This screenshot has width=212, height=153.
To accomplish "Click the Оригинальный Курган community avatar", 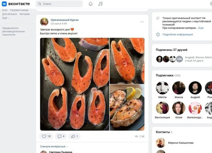I will (x=44, y=22).
